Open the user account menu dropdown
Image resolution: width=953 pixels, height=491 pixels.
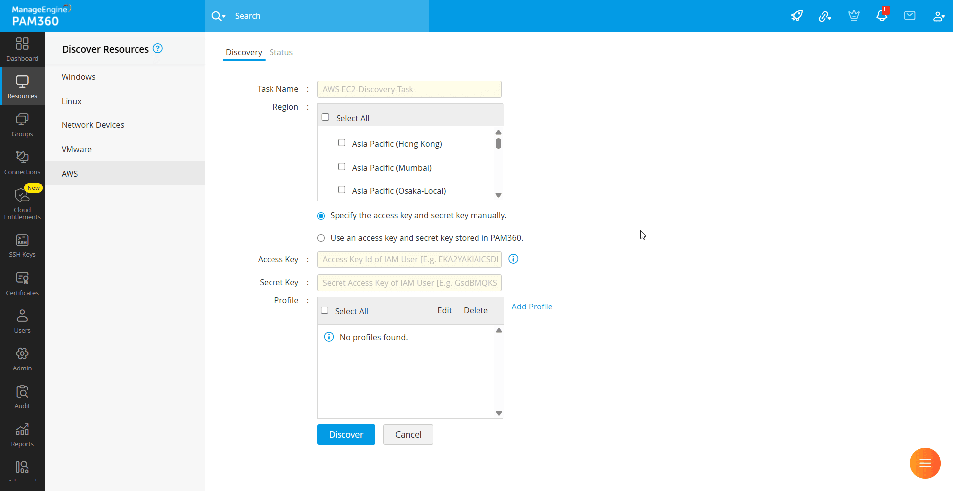pos(938,16)
